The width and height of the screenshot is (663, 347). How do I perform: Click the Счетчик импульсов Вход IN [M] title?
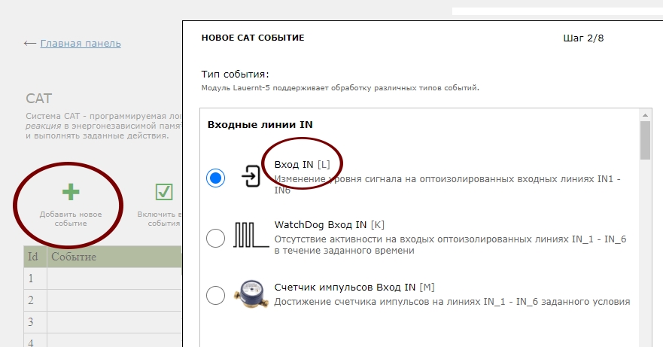354,287
